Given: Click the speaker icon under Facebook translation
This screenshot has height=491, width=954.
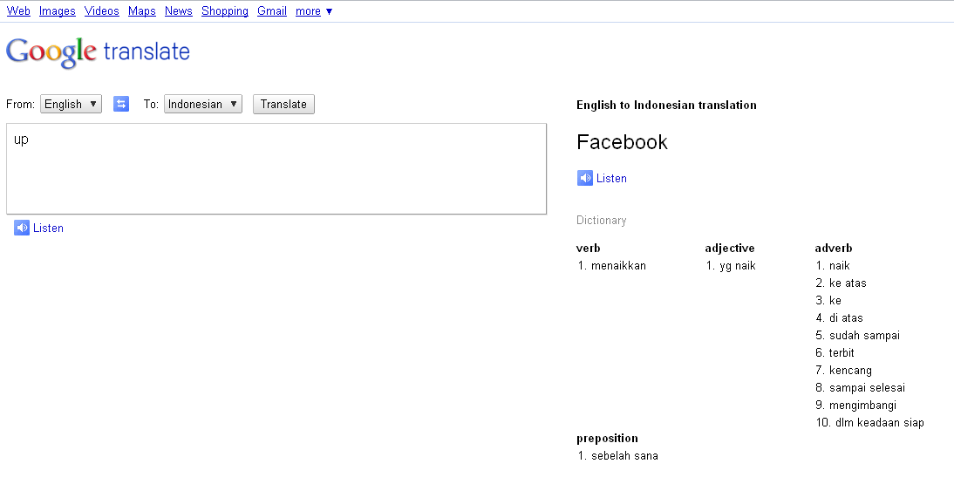Looking at the screenshot, I should (584, 178).
